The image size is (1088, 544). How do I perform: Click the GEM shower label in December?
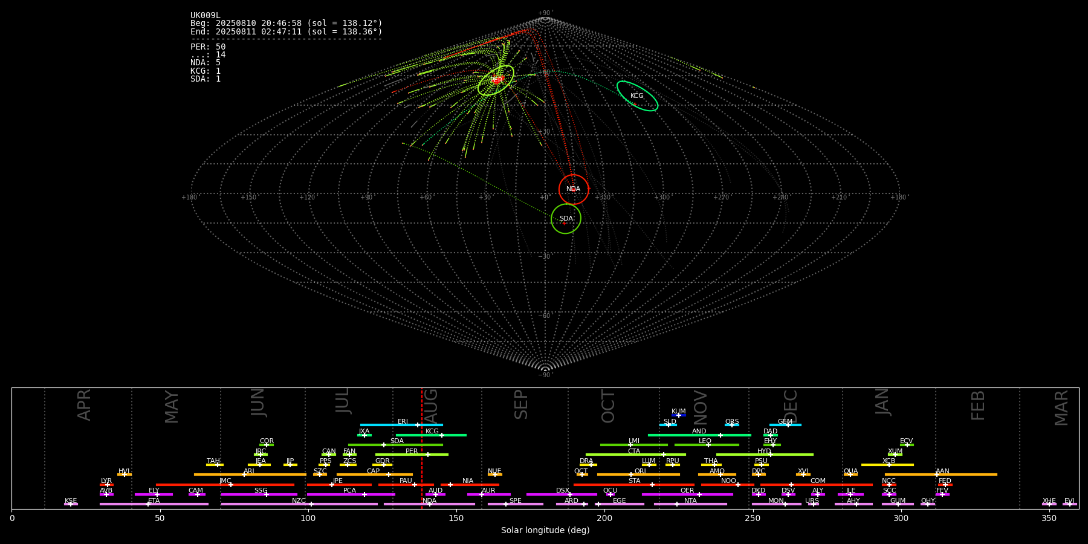(x=785, y=422)
